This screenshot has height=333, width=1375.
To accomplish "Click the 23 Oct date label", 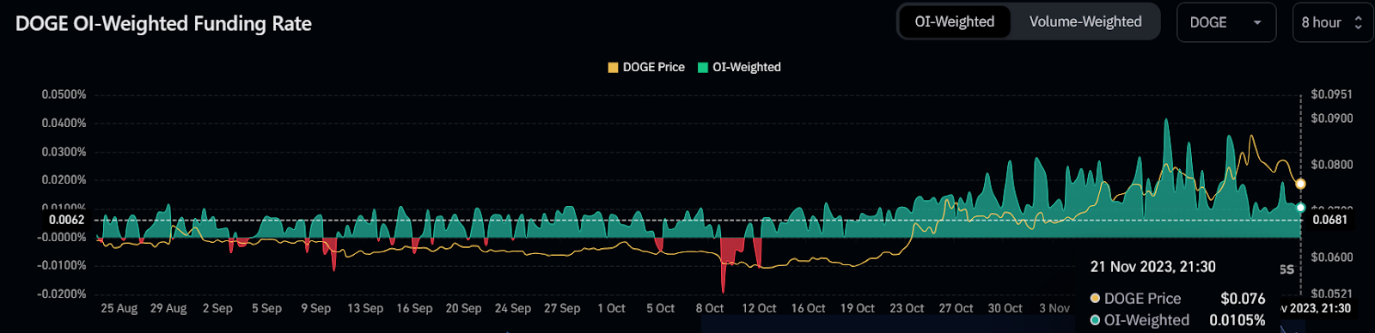I will coord(907,308).
